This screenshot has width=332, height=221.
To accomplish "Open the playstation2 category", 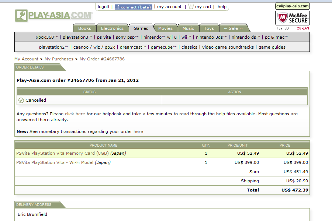I will tap(54, 47).
